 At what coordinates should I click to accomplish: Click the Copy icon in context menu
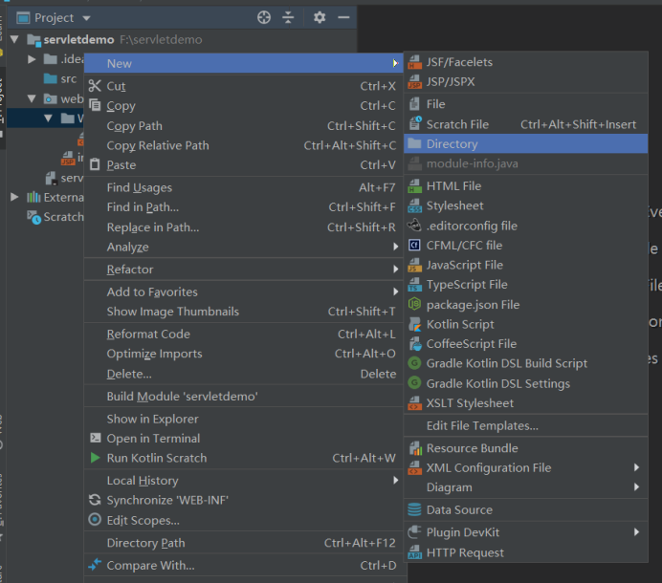[95, 105]
